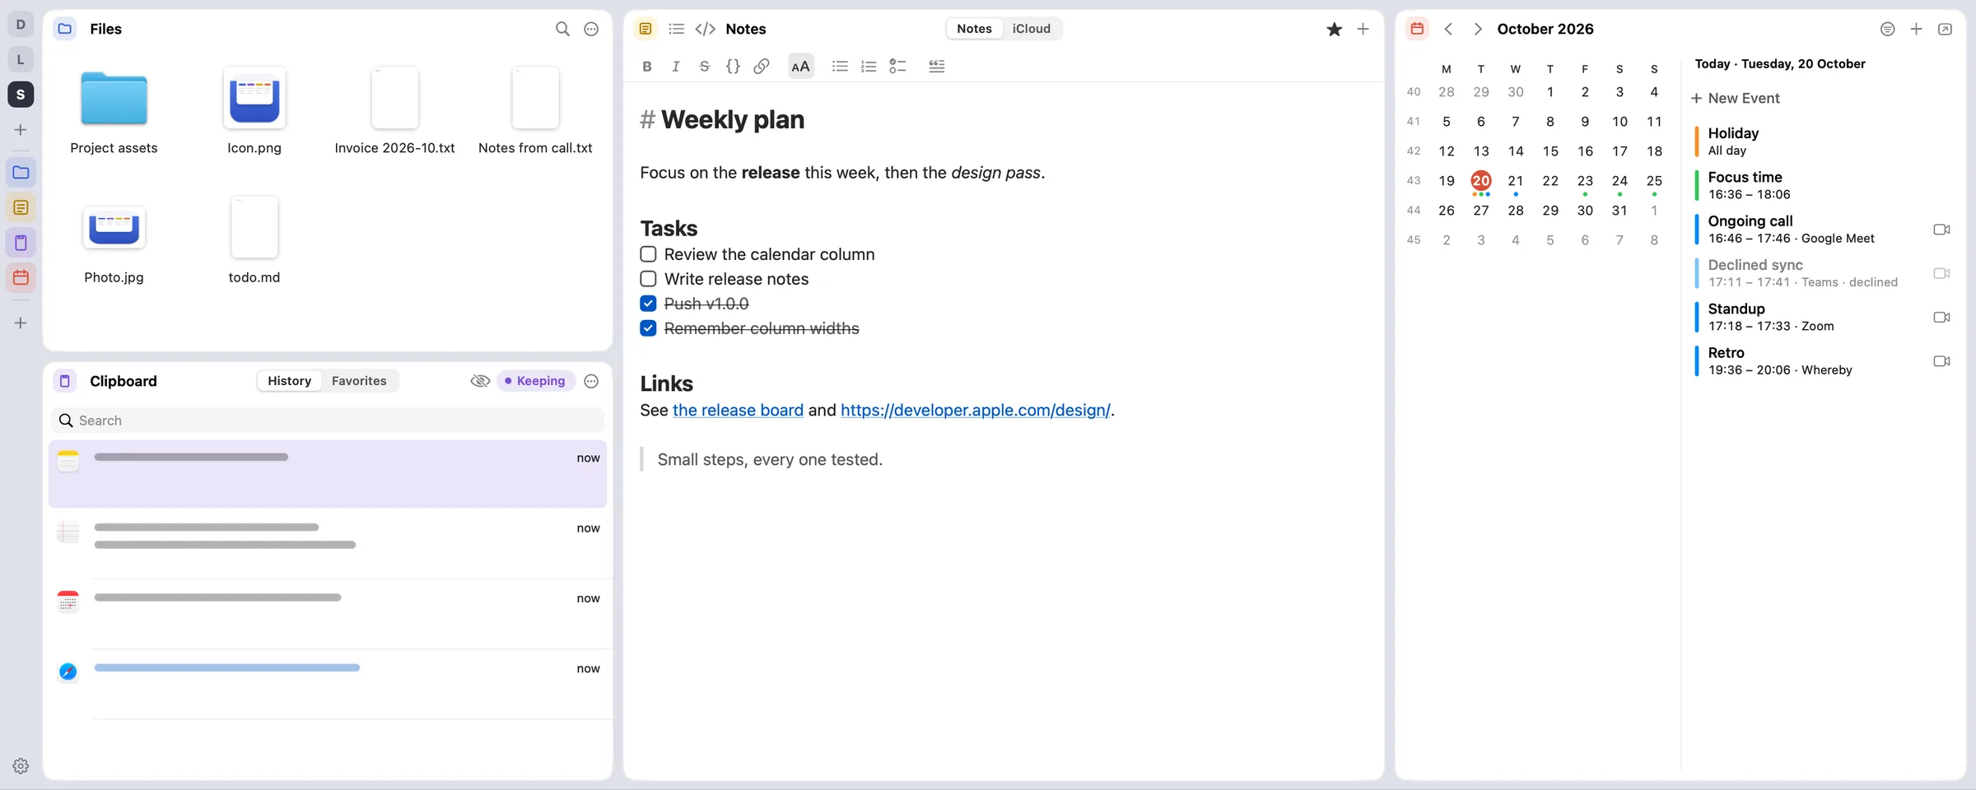
Task: Insert a numbered list
Action: 869,67
